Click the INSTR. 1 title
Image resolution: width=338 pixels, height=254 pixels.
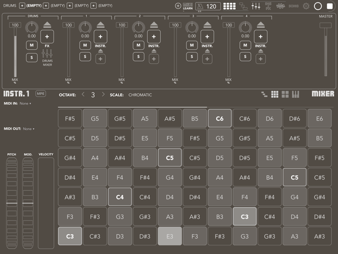point(16,94)
